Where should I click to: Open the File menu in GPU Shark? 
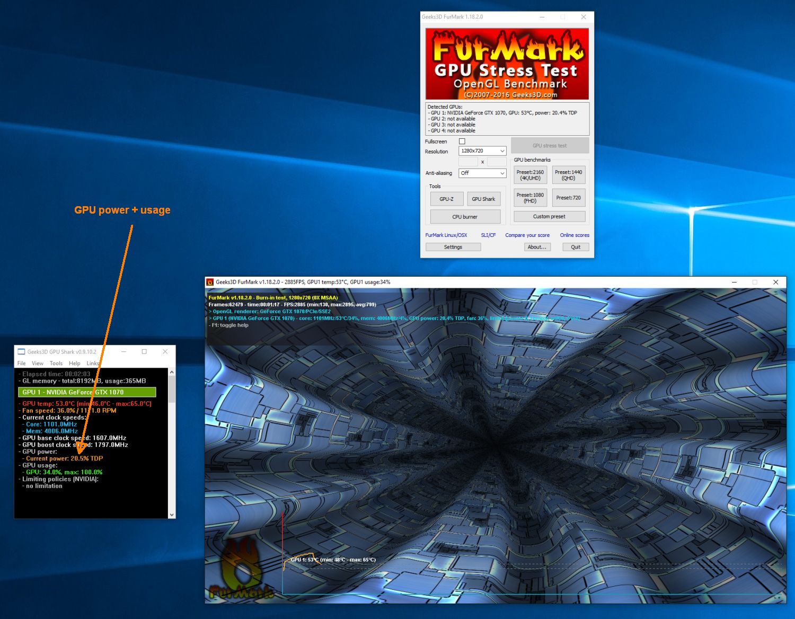21,364
